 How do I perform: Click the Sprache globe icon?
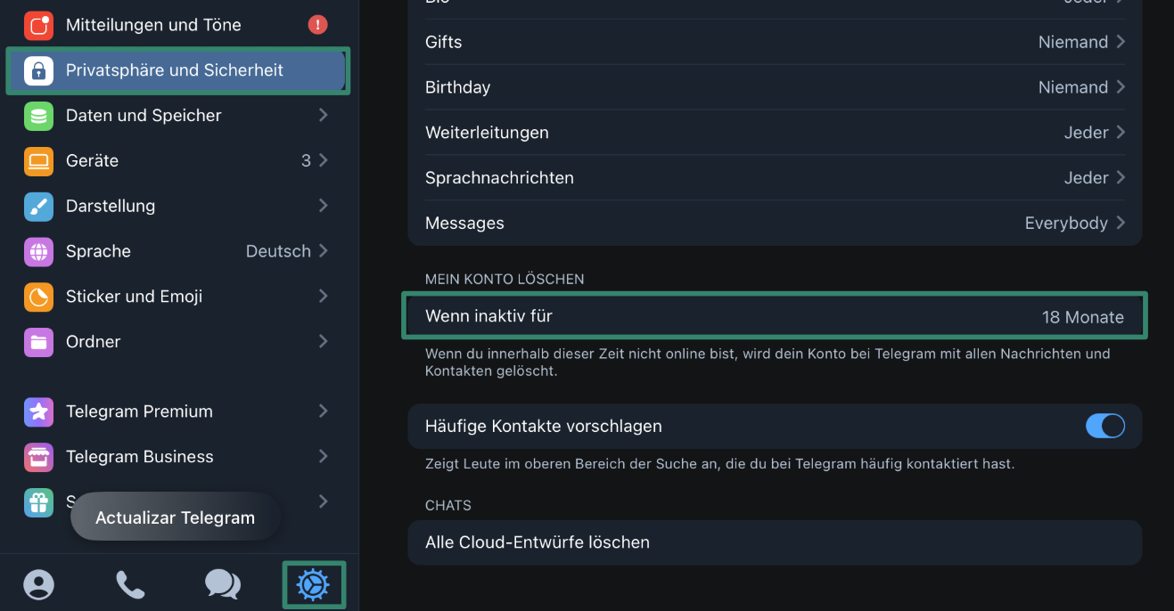38,252
